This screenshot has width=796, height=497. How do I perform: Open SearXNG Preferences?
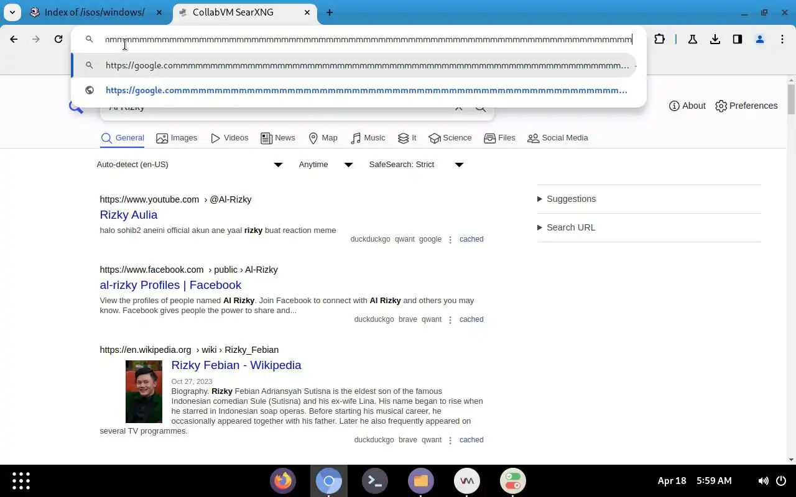pos(746,106)
